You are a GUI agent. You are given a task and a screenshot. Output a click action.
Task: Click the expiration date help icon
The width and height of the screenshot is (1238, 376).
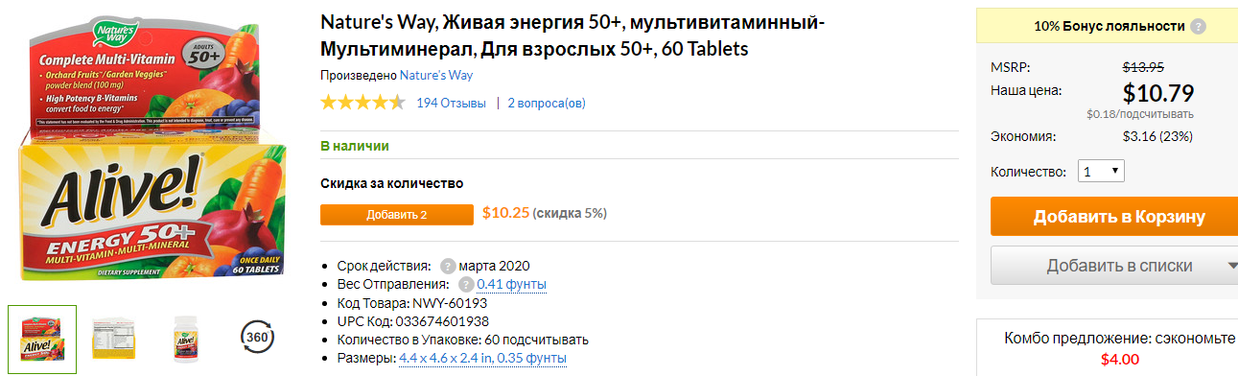point(448,266)
